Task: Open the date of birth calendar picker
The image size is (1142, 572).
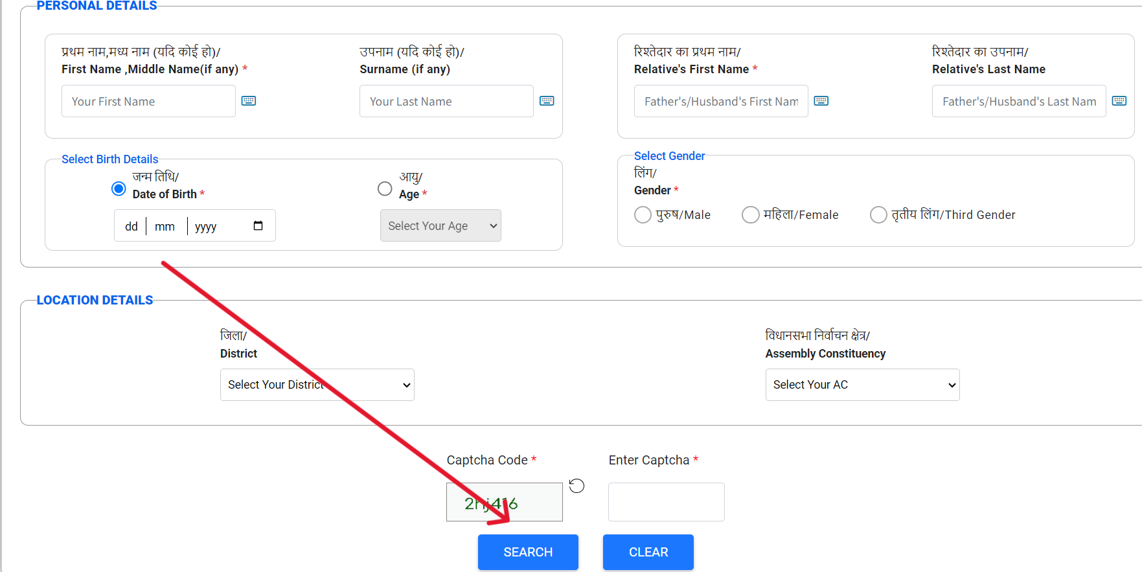Action: pyautogui.click(x=258, y=226)
